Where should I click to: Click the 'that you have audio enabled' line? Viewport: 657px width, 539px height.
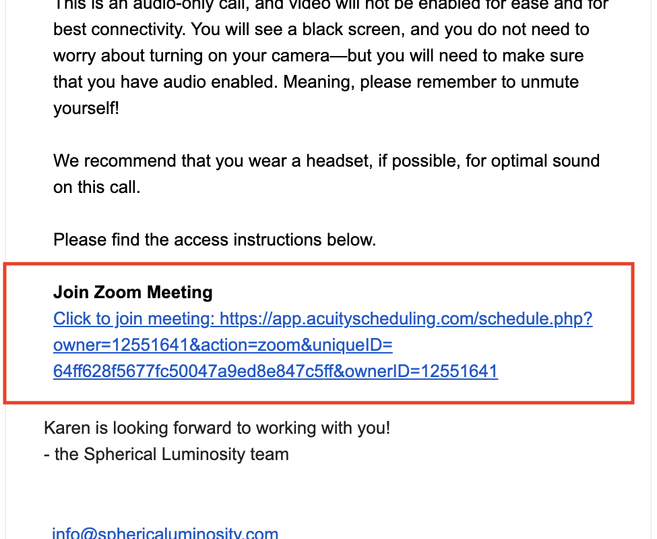point(316,82)
